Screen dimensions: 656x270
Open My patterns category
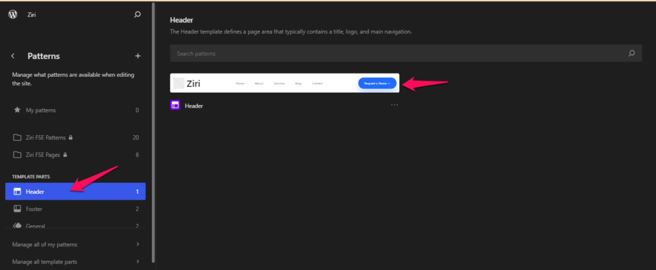76,110
